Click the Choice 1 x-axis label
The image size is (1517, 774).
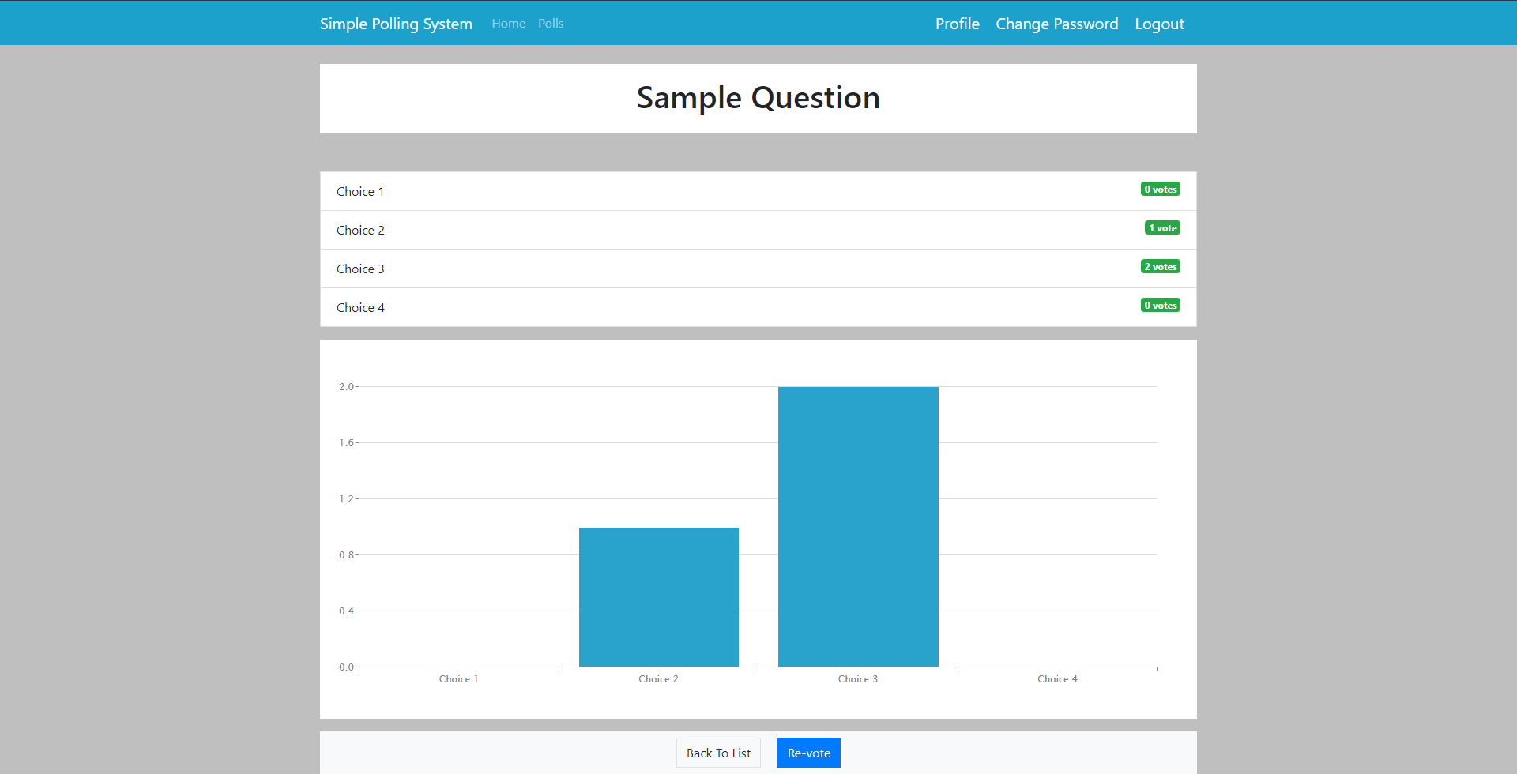pyautogui.click(x=458, y=679)
